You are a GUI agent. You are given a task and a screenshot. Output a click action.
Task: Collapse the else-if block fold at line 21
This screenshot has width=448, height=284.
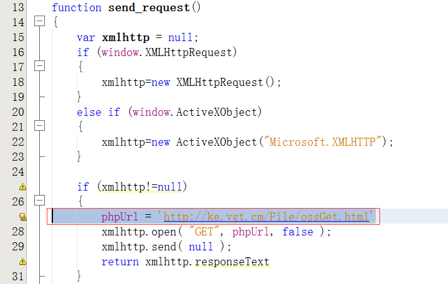point(39,125)
